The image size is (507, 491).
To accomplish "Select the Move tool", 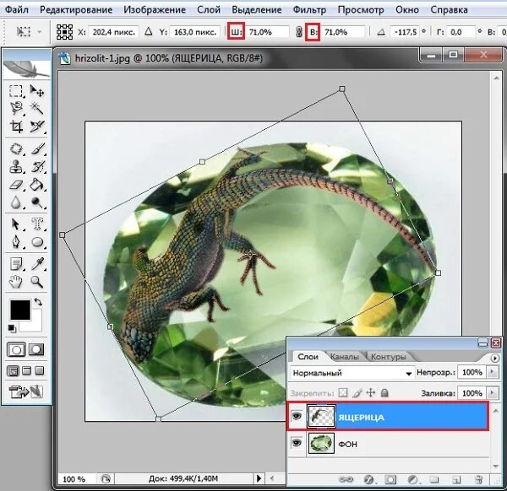I will pyautogui.click(x=37, y=91).
